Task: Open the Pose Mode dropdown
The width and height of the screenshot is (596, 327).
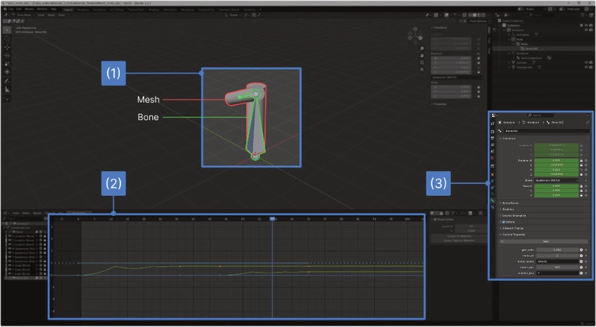Action: point(24,14)
